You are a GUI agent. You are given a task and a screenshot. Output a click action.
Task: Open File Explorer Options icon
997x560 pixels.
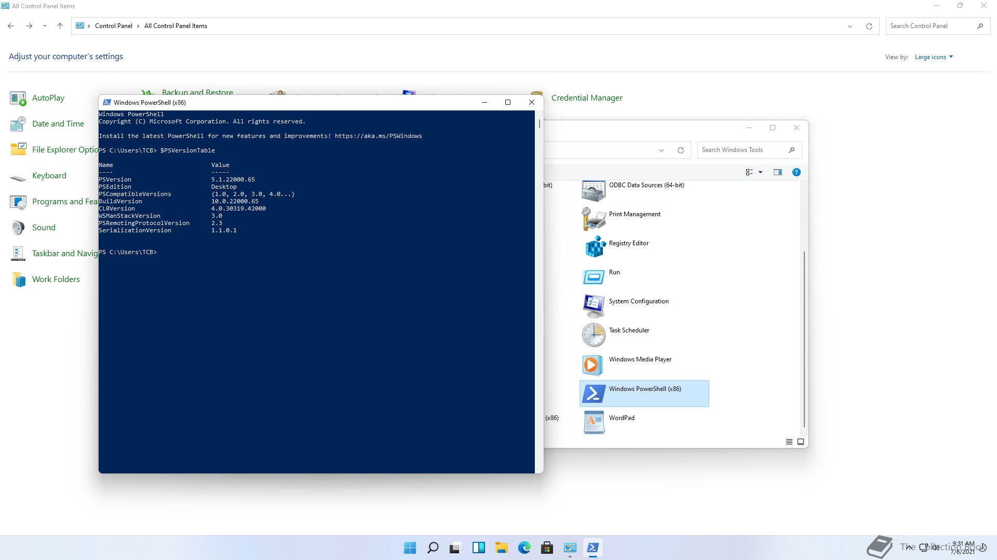coord(18,150)
